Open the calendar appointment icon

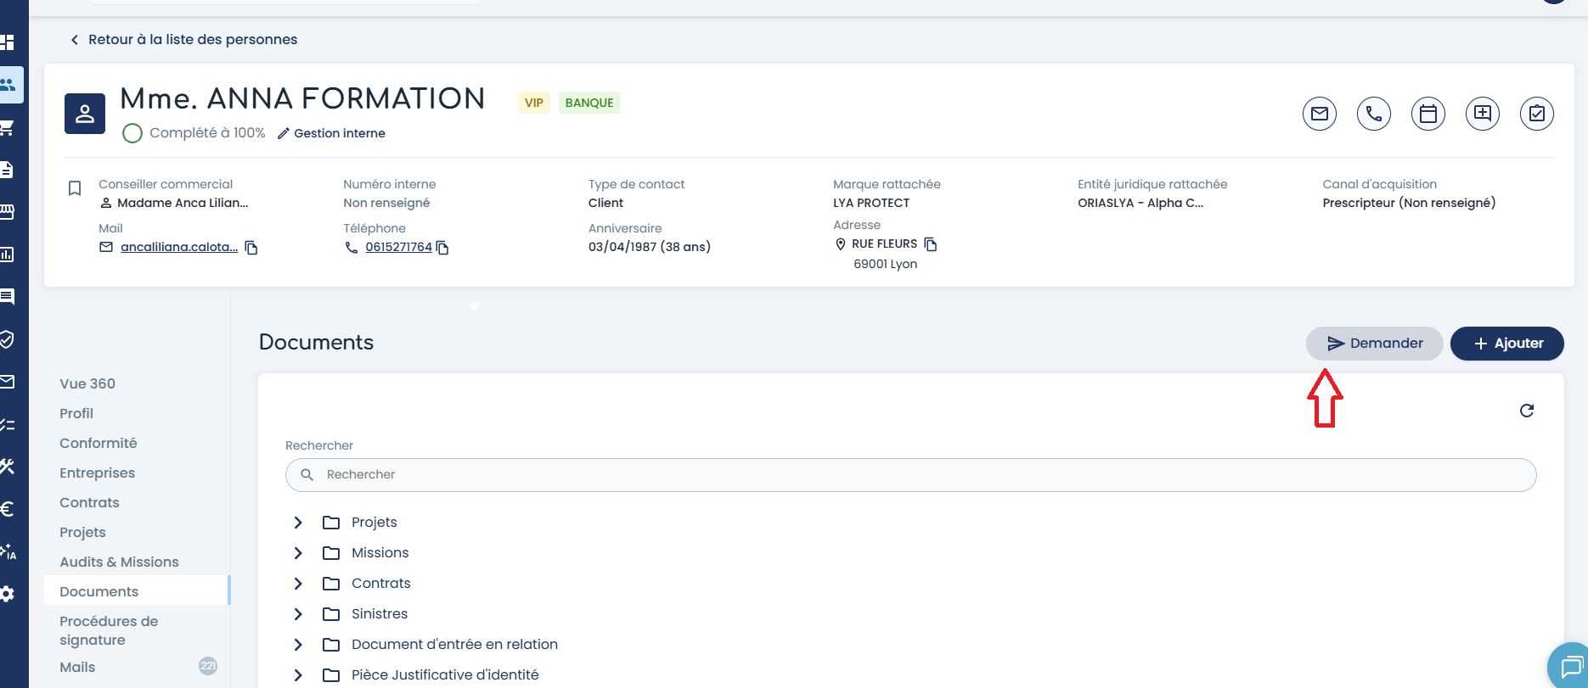click(x=1428, y=114)
